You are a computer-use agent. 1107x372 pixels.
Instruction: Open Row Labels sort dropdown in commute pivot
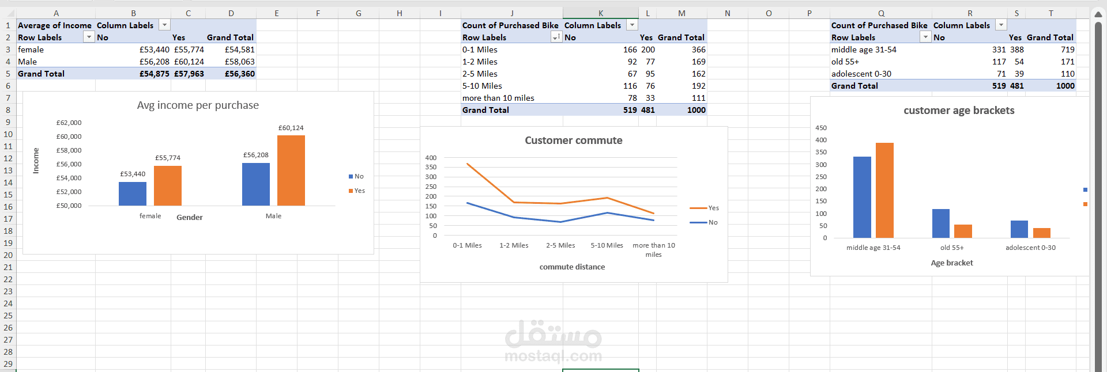pyautogui.click(x=556, y=37)
